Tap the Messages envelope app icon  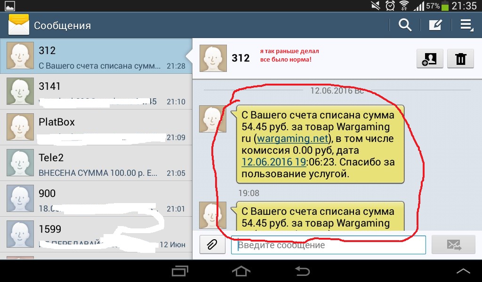click(x=19, y=24)
